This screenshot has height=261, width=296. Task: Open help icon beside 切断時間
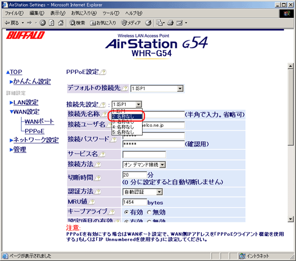[x=98, y=178]
